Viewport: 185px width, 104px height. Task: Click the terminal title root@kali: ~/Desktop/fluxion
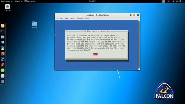click(x=97, y=15)
